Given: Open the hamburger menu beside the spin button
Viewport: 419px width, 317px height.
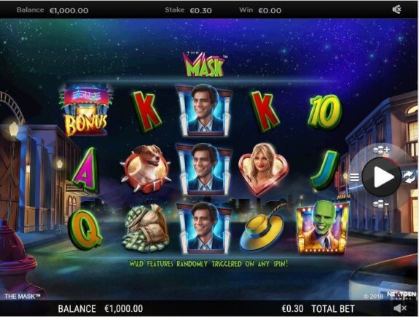Looking at the screenshot, I should pos(354,177).
